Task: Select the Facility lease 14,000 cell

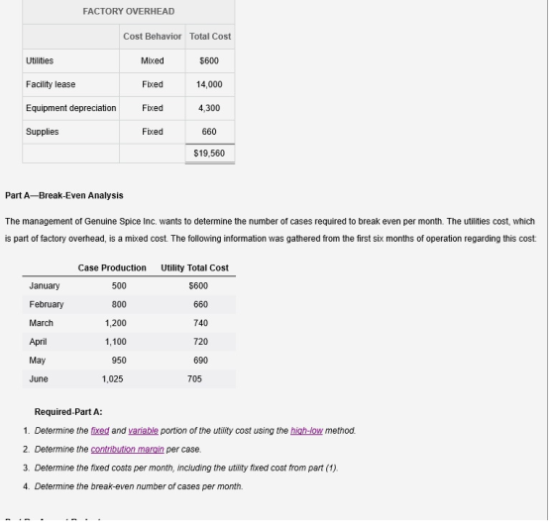Action: click(209, 84)
